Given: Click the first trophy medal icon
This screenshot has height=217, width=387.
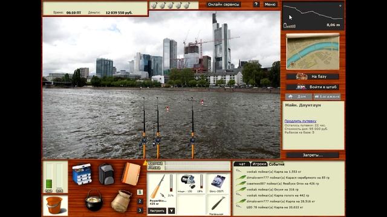Looking at the screenshot, I should [154, 5].
